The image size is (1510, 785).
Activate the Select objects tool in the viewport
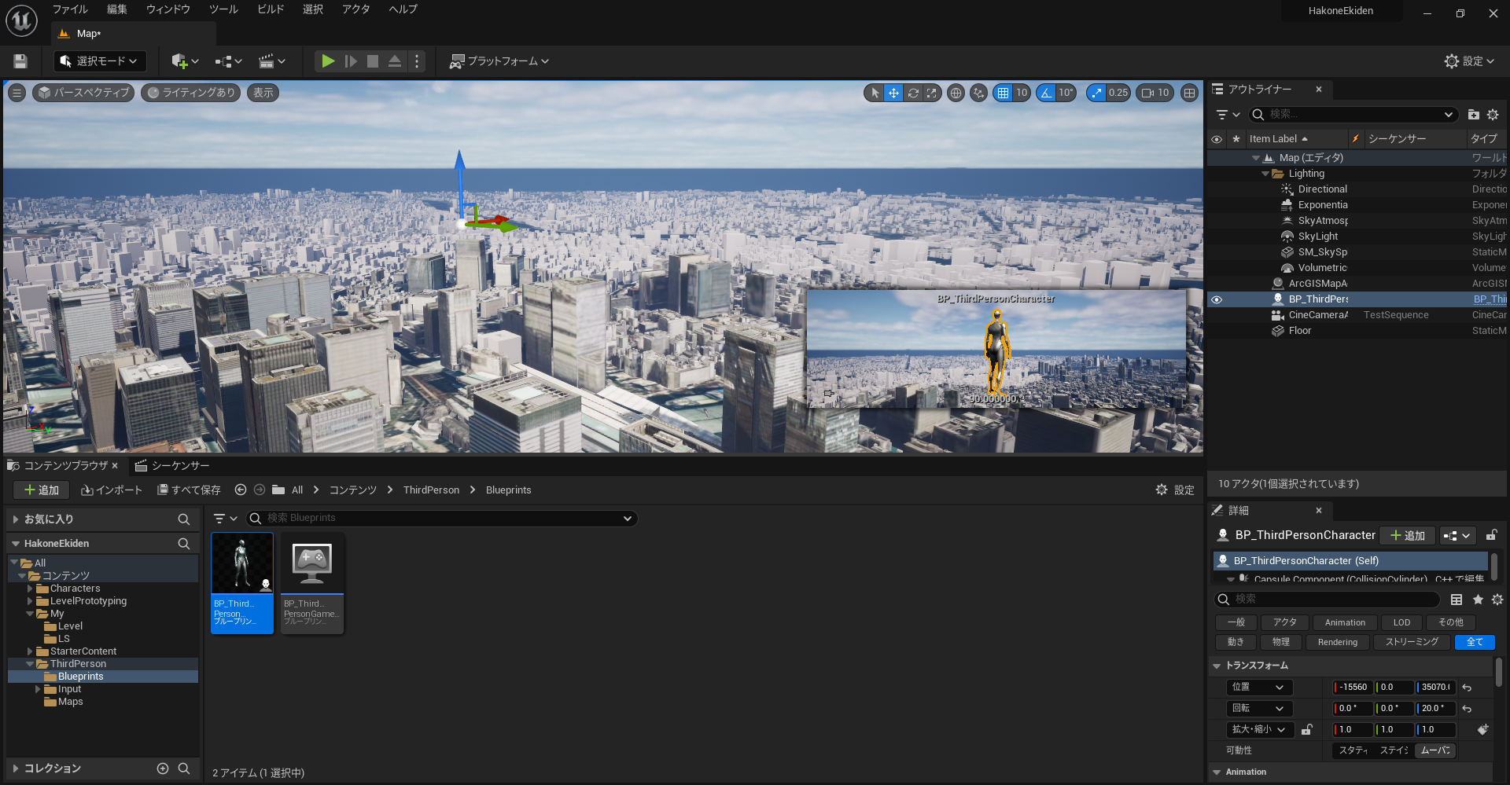pos(875,93)
